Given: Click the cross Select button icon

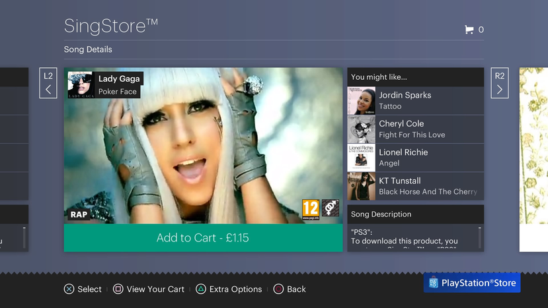Looking at the screenshot, I should point(69,289).
